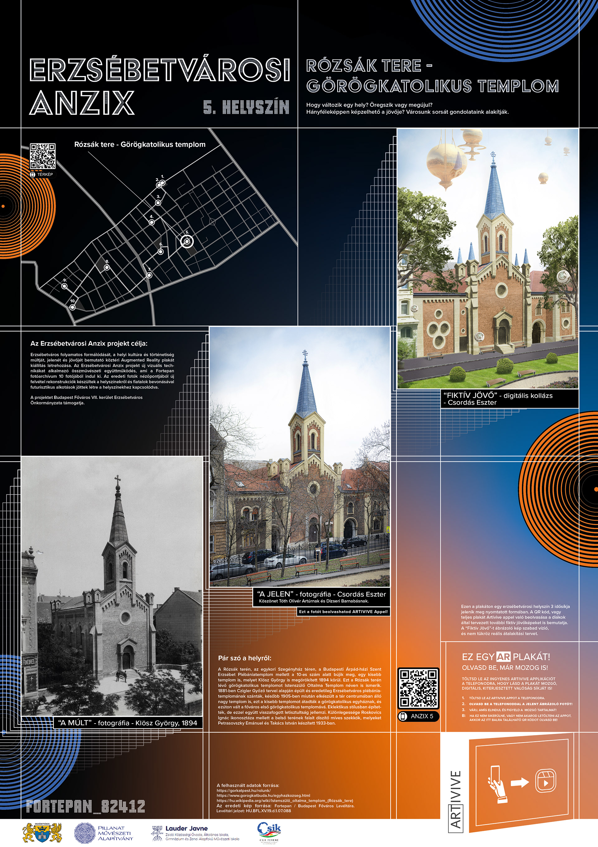The height and width of the screenshot is (847, 598).
Task: Click caption '"FIKTÍV JÖVŐ" - digitális kollázs'
Action: (498, 395)
